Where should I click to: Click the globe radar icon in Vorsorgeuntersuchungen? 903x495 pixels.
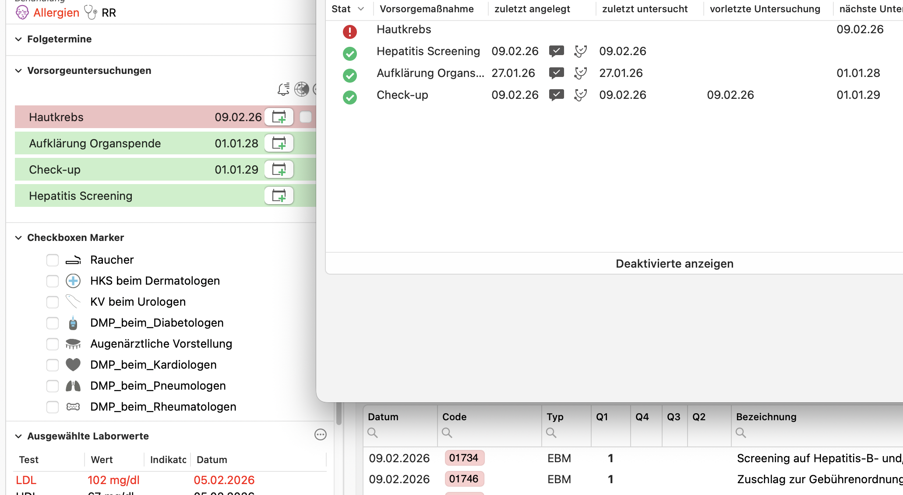tap(302, 89)
